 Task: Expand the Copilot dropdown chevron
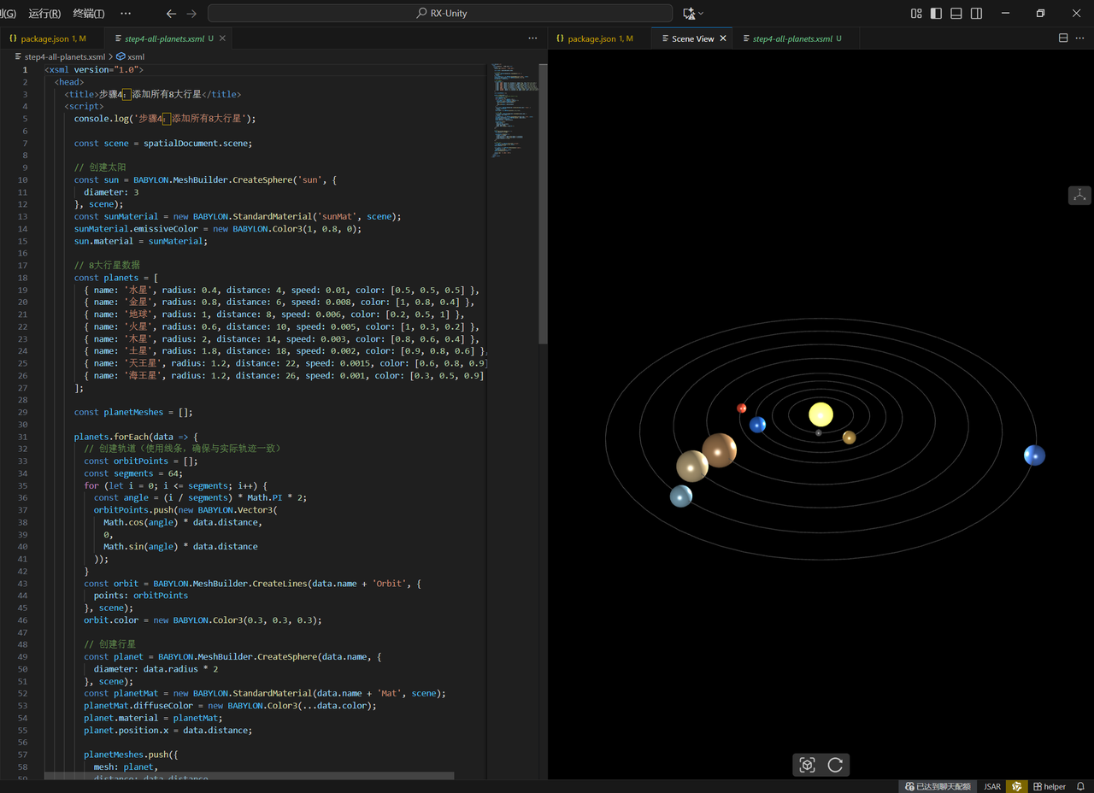(x=702, y=14)
